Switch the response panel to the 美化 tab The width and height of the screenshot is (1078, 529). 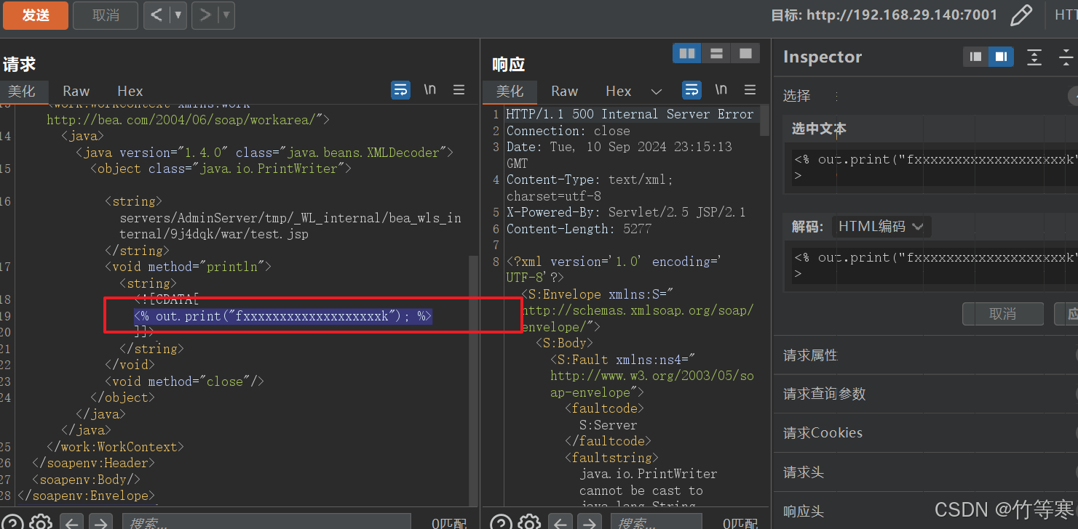click(x=510, y=91)
